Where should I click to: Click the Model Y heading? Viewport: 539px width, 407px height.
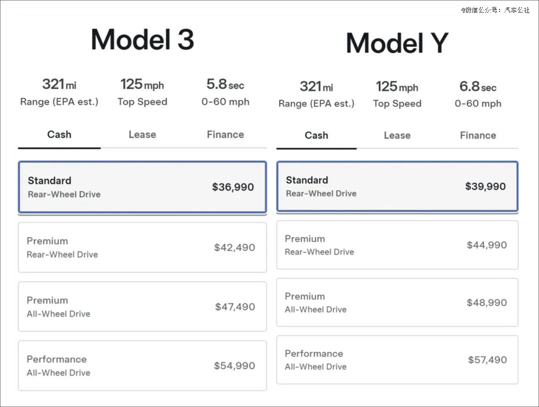pos(397,43)
